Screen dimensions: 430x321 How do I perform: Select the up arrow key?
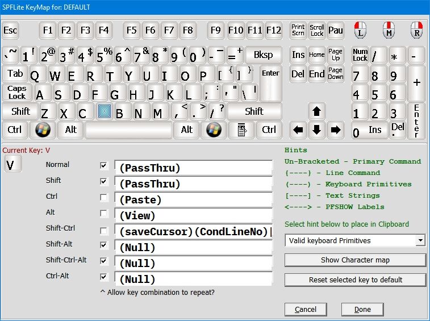click(x=317, y=111)
